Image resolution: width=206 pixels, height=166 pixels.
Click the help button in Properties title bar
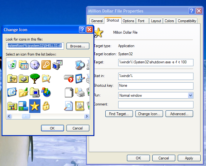pos(192,11)
